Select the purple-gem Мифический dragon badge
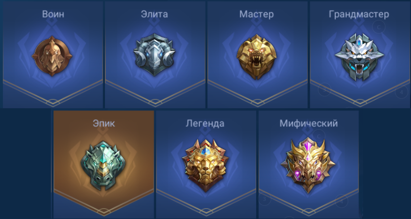411x219 pixels. 308,165
